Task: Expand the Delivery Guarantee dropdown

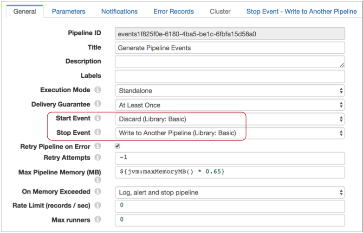Action: point(229,105)
